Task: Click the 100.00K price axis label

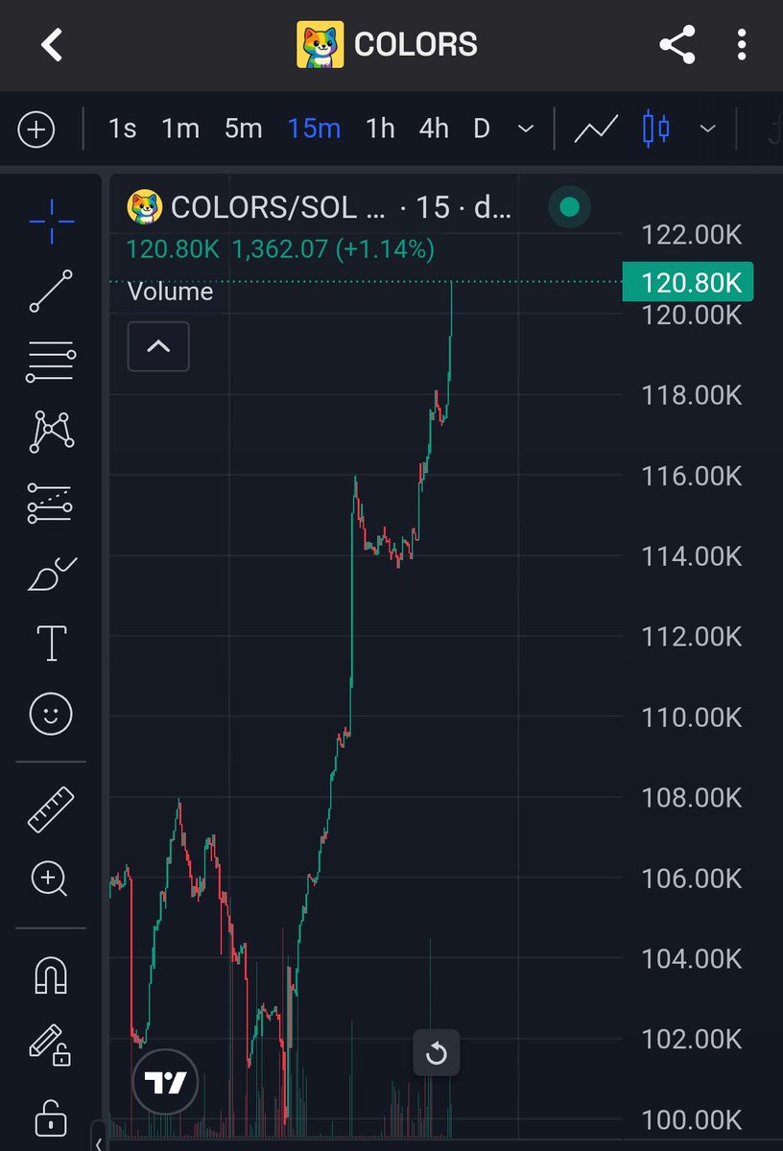Action: point(692,1119)
